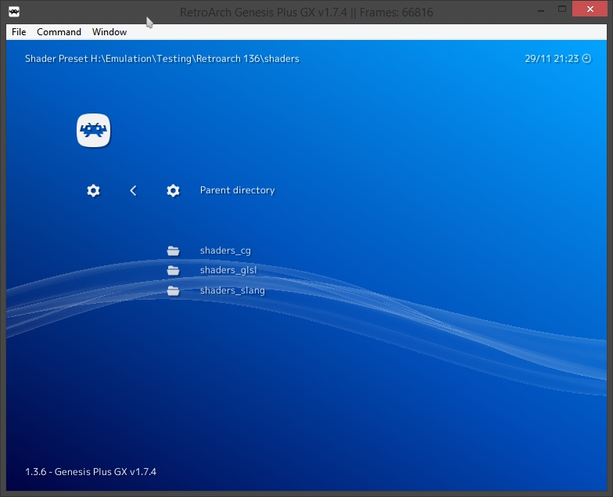Click the leftmost settings gear icon
Image resolution: width=613 pixels, height=497 pixels.
(x=94, y=191)
